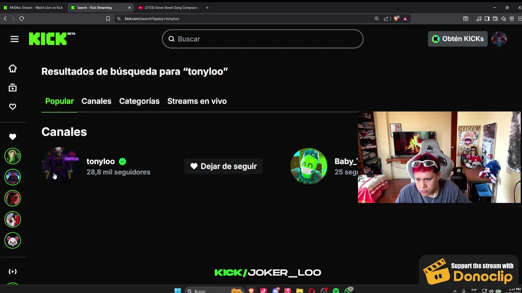Select the Popular results tab
The height and width of the screenshot is (293, 522).
point(60,101)
